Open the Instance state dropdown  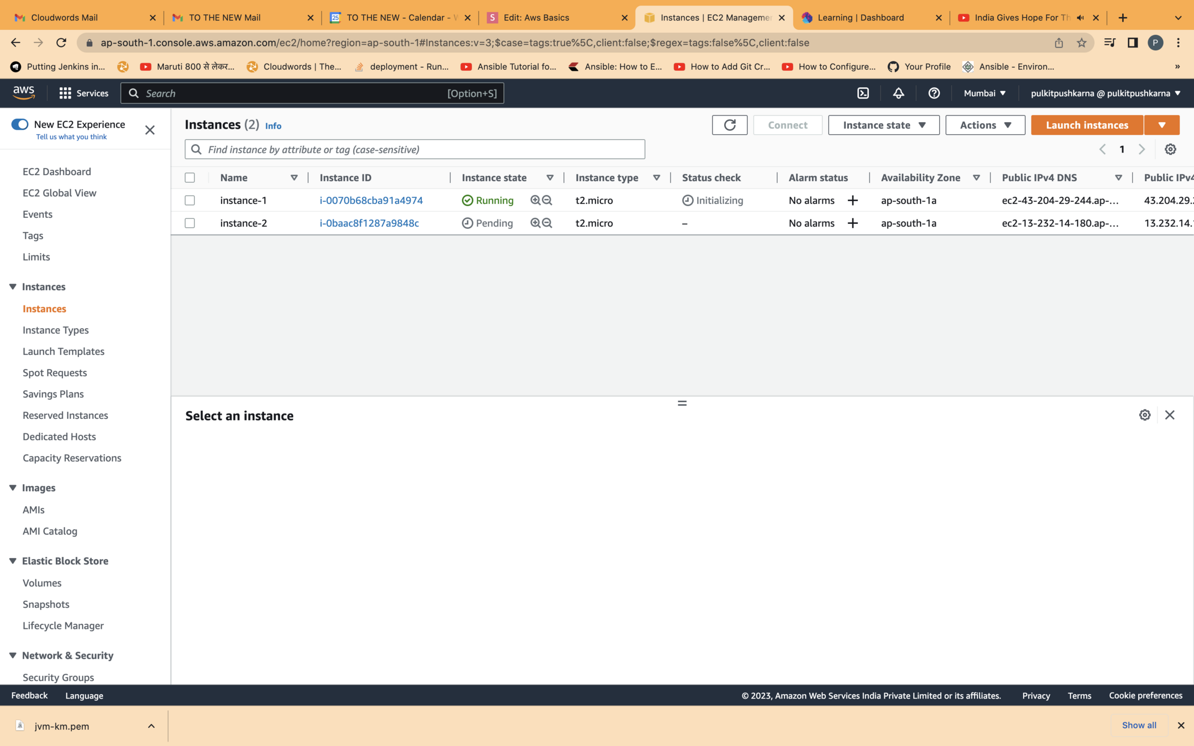pos(883,125)
